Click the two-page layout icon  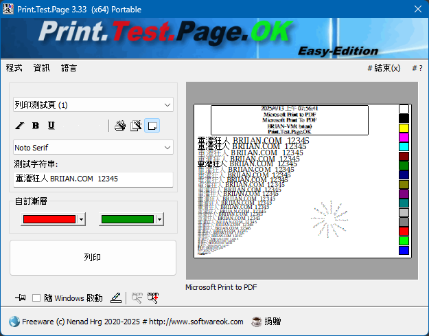136,125
